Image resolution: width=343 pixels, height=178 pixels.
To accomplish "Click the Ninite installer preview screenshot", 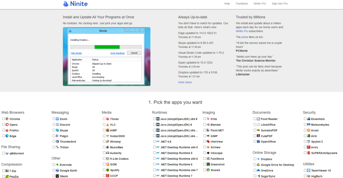I will [107, 56].
